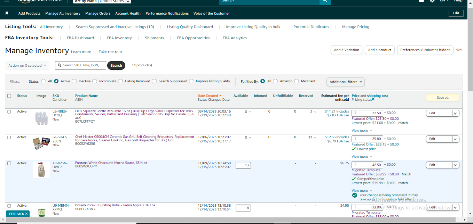Click the yellow Save all button
The image size is (473, 224).
443,98
